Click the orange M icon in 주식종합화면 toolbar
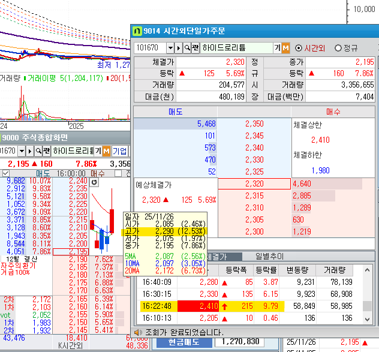 (x=107, y=151)
